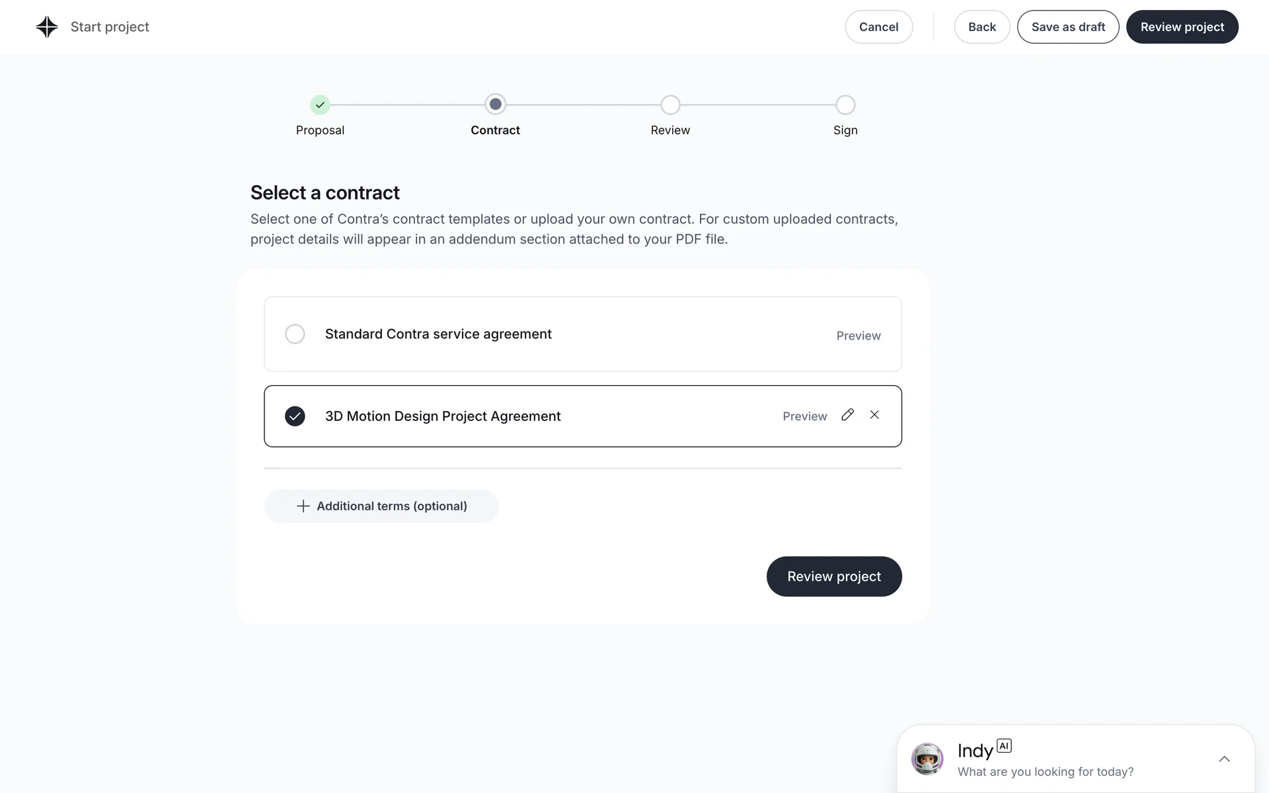
Task: Click the Contra star logo icon
Action: [x=47, y=27]
